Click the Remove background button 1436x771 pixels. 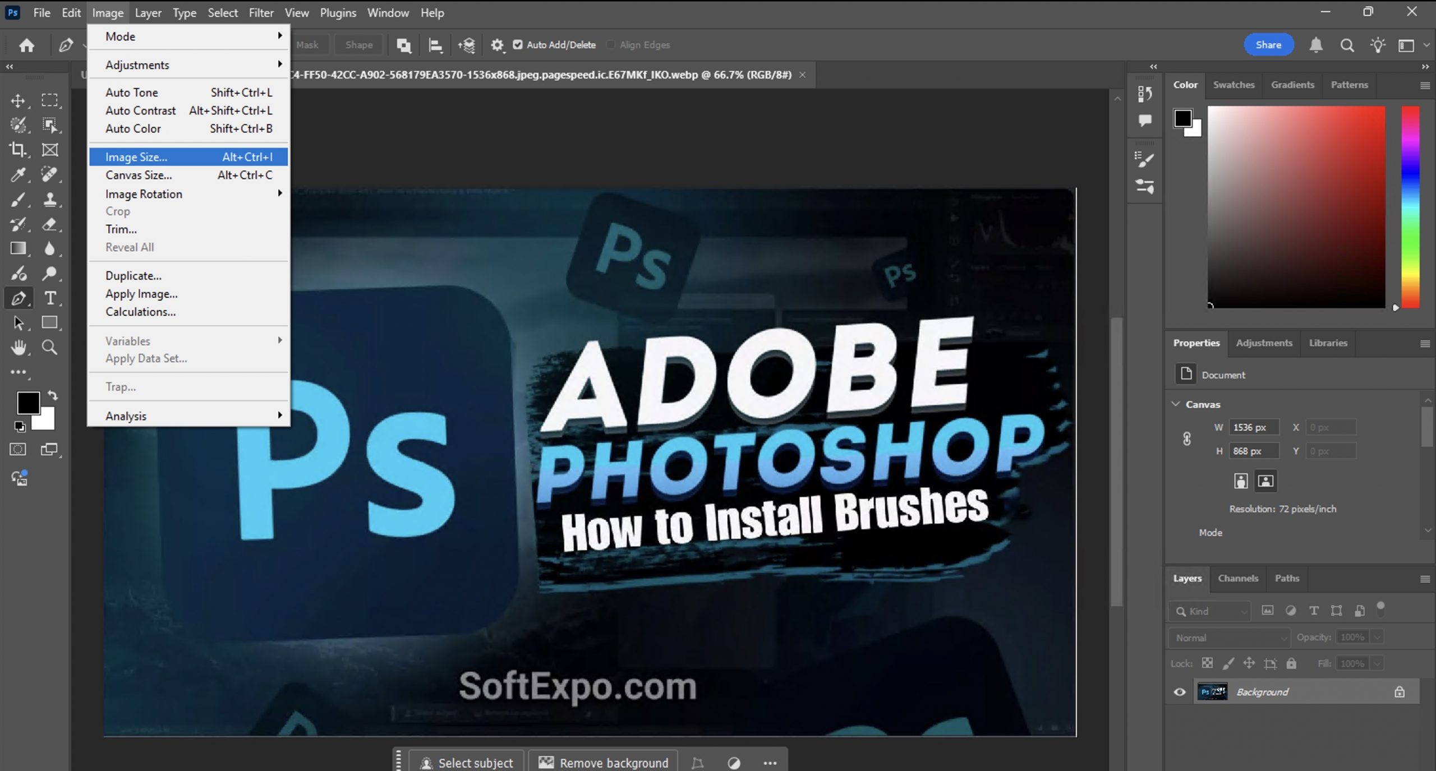pyautogui.click(x=604, y=763)
